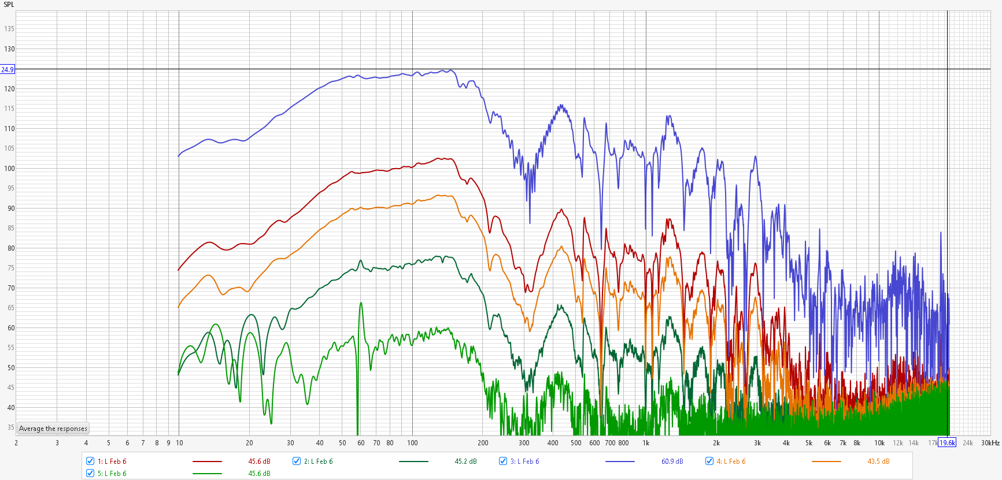Click the 45.6 dB value of trace 1
The height and width of the screenshot is (480, 1002).
coord(259,462)
